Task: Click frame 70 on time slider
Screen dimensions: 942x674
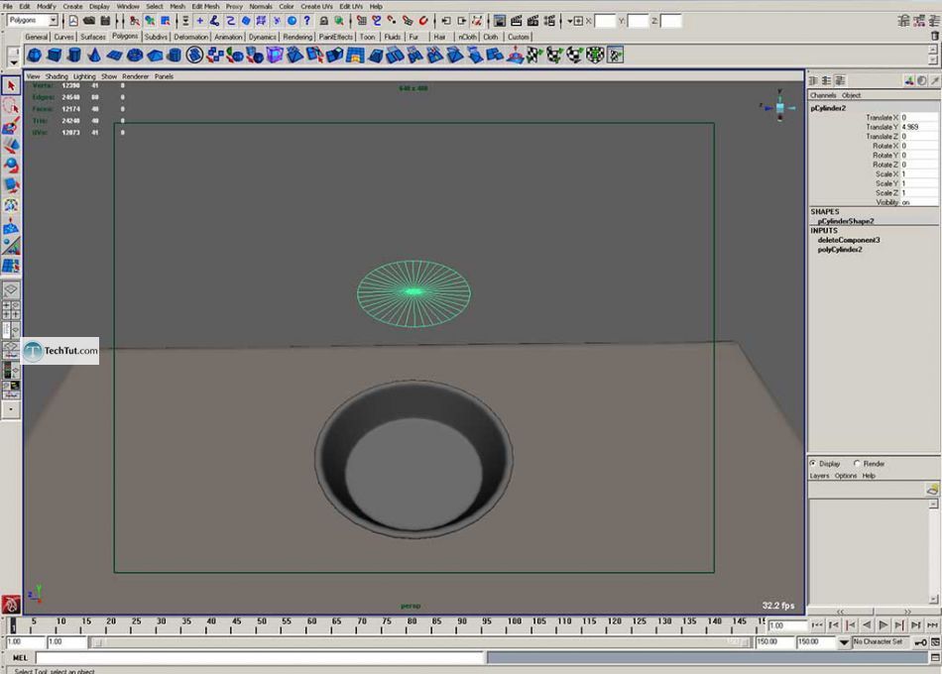Action: [x=362, y=624]
